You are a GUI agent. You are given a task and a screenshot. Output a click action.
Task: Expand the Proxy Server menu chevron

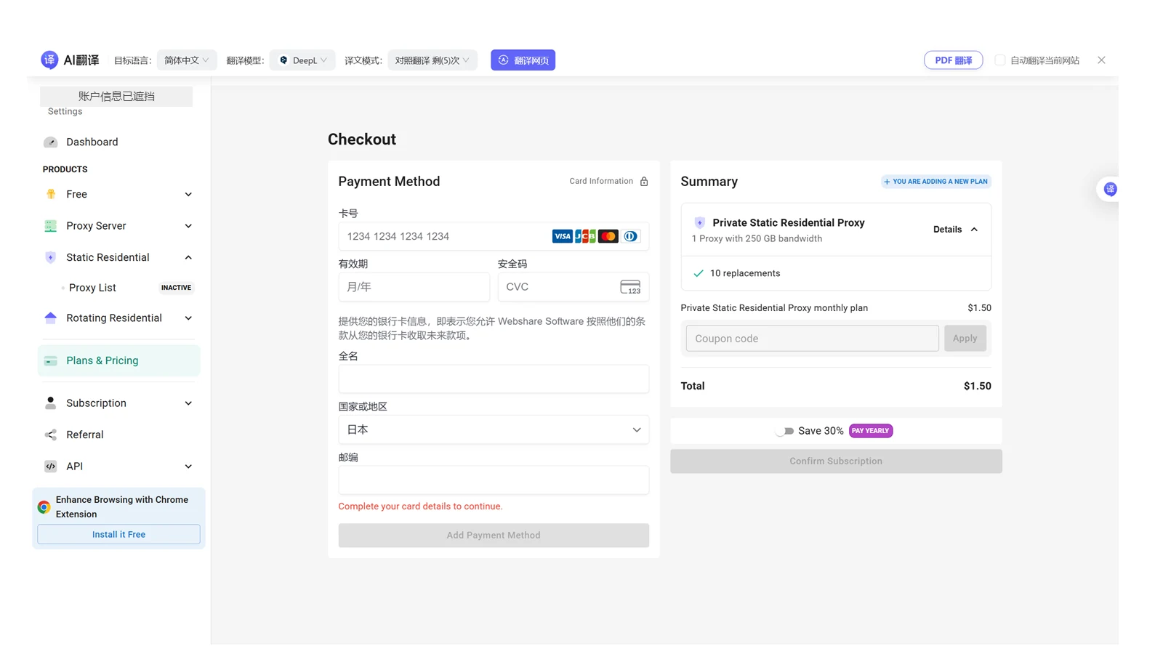[188, 226]
